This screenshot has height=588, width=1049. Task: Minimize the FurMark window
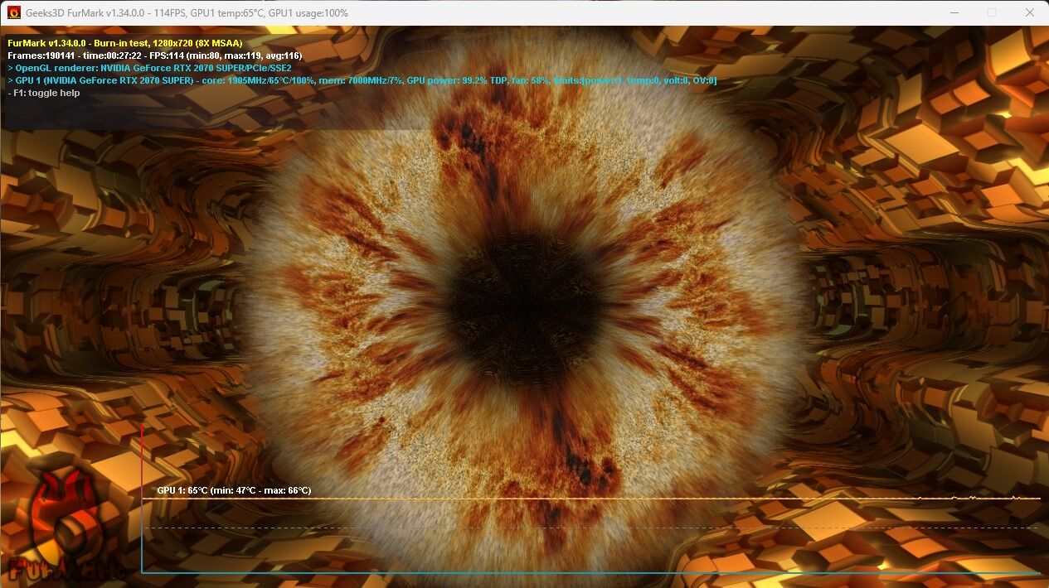953,12
